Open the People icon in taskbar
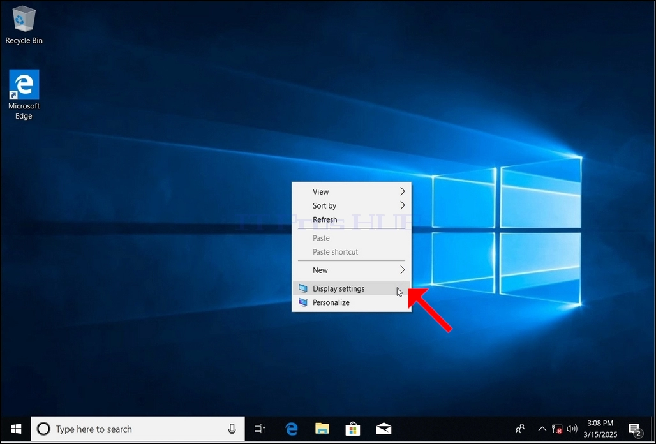This screenshot has height=444, width=656. pos(520,429)
